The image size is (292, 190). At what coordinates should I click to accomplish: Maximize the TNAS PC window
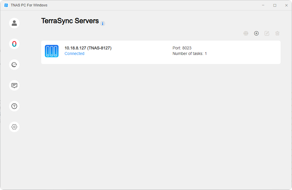coord(274,5)
